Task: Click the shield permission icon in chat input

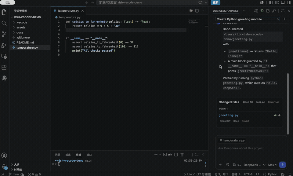Action: 228,165
